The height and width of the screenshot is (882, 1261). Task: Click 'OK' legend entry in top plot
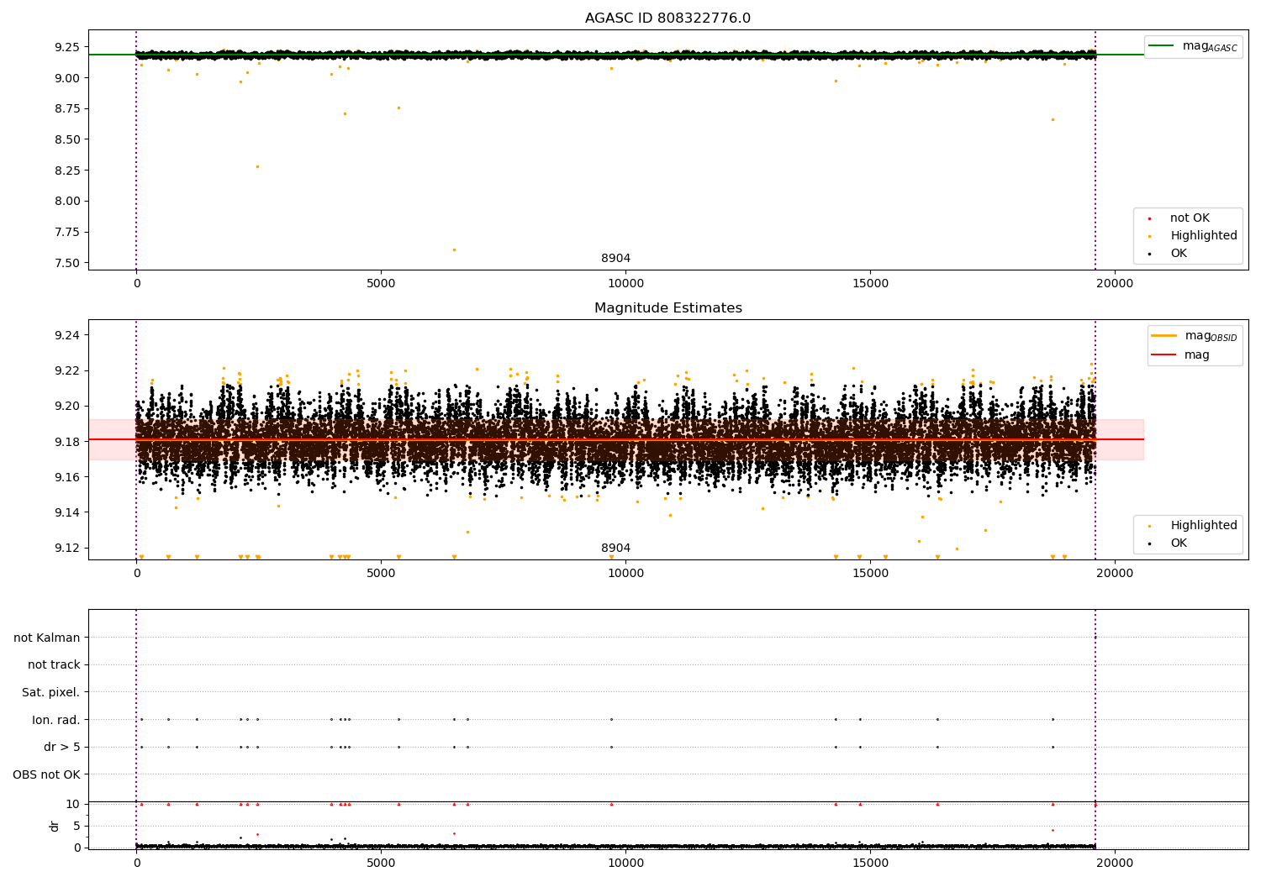point(1179,254)
